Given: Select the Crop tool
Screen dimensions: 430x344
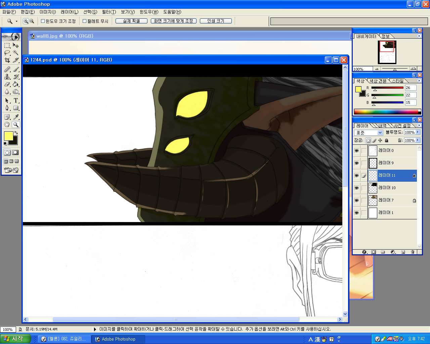Looking at the screenshot, I should (7, 60).
